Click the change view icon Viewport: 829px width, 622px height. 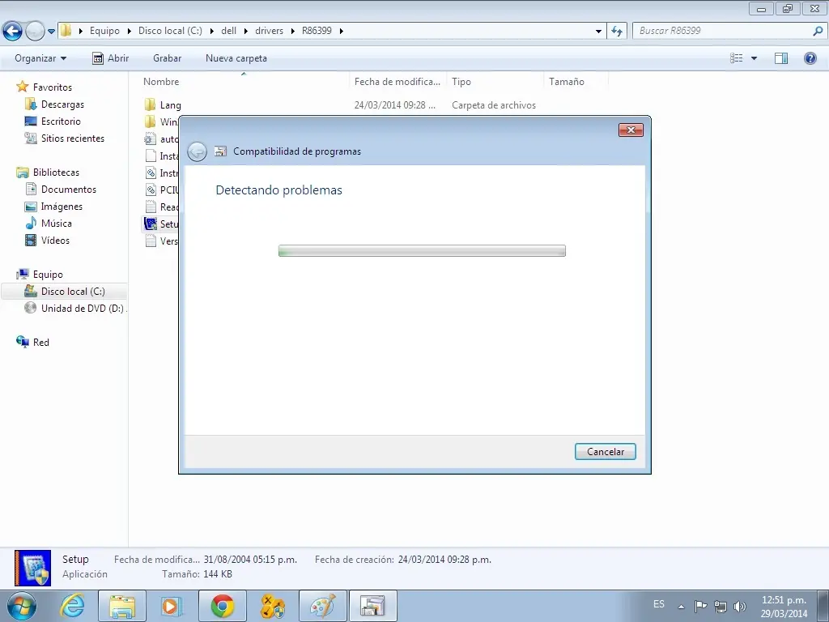[737, 58]
